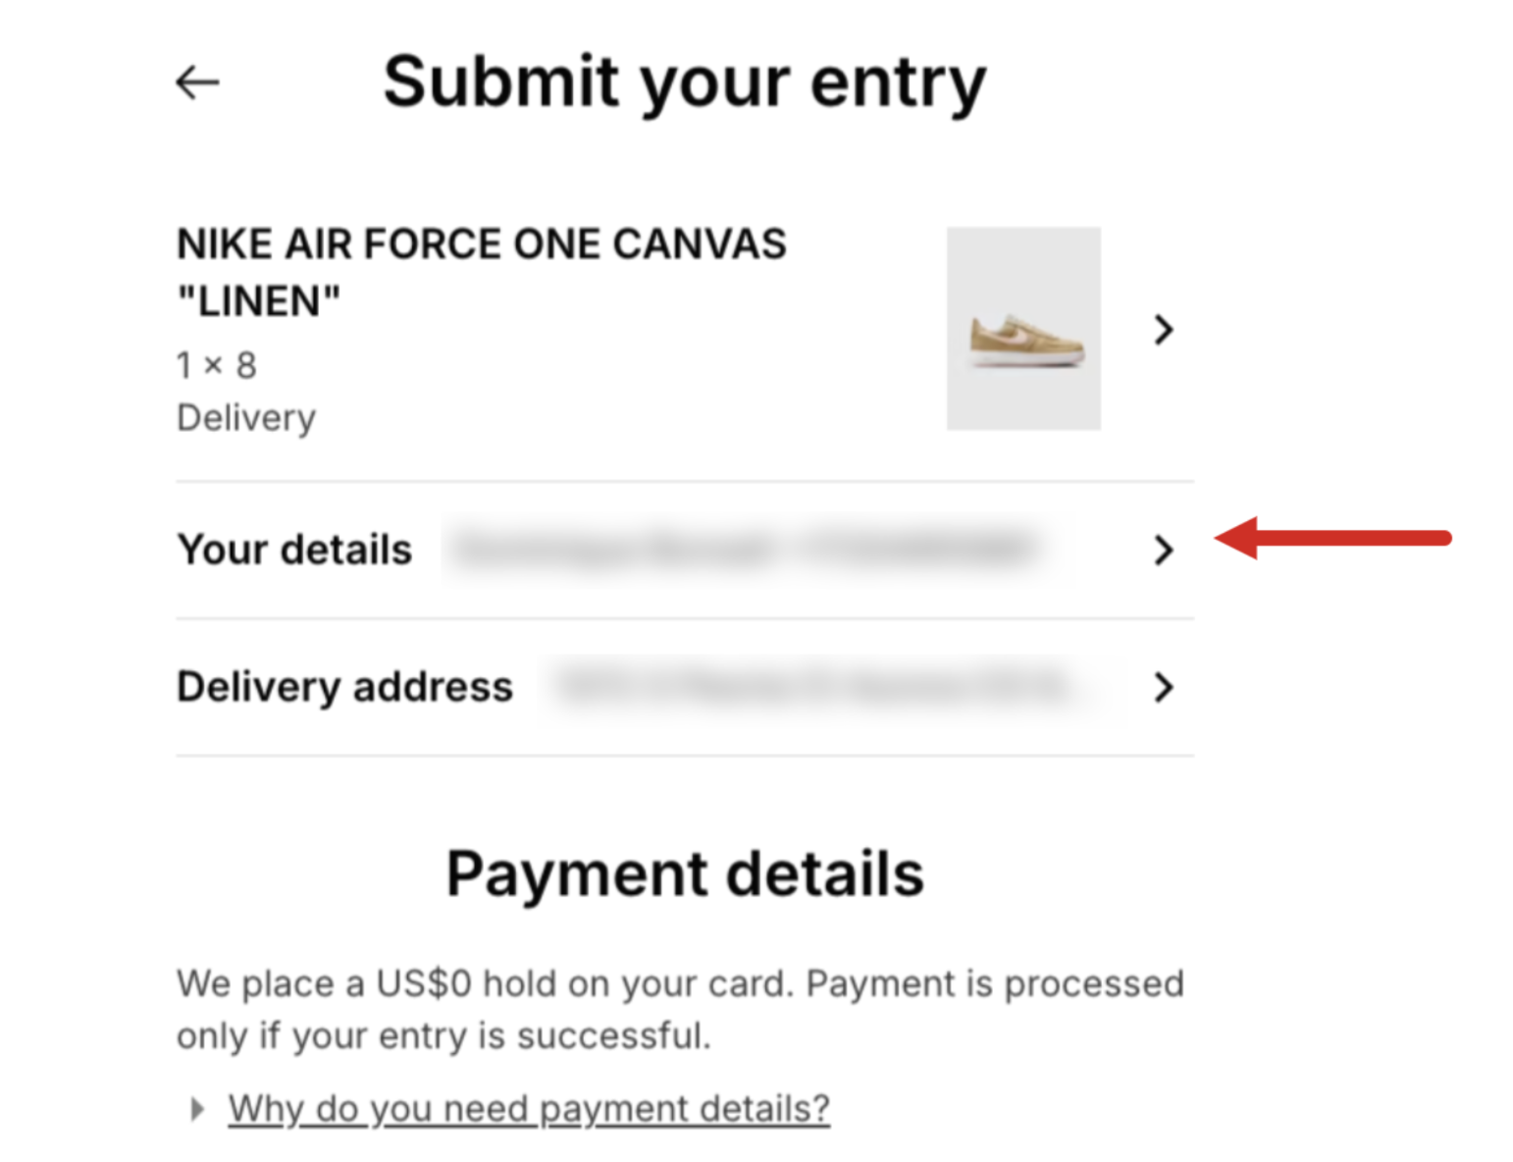1513x1162 pixels.
Task: Click the red annotation arrow beside Your details
Action: tap(1332, 538)
